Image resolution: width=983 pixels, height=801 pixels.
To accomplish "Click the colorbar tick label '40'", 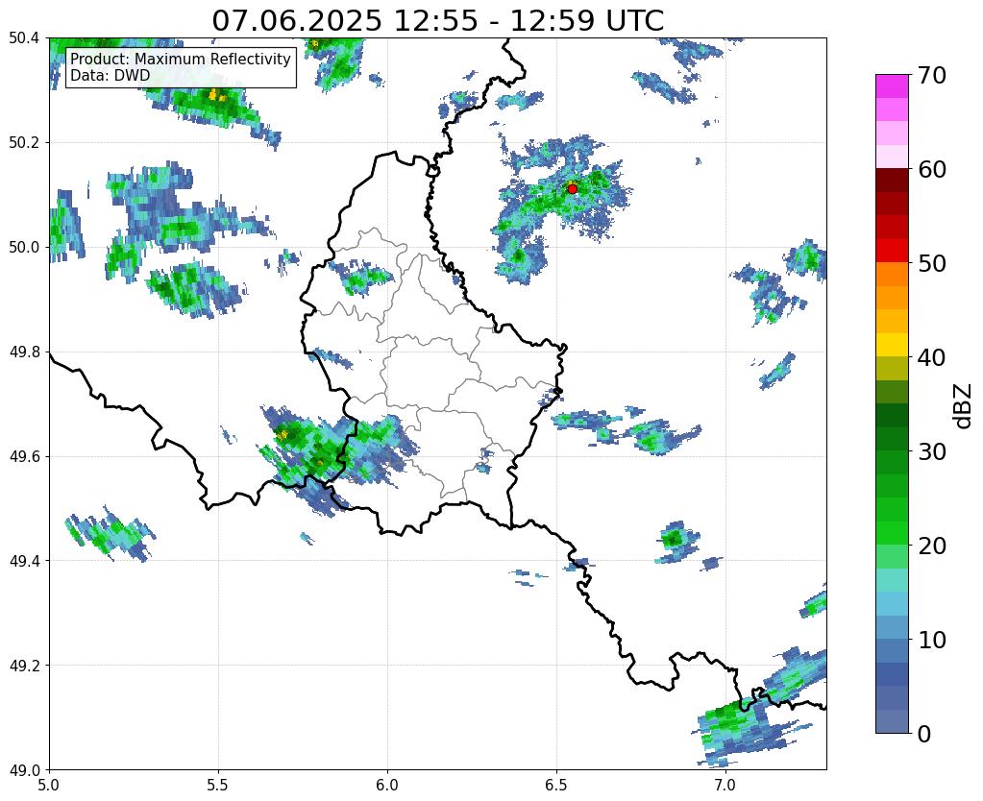I will point(931,357).
